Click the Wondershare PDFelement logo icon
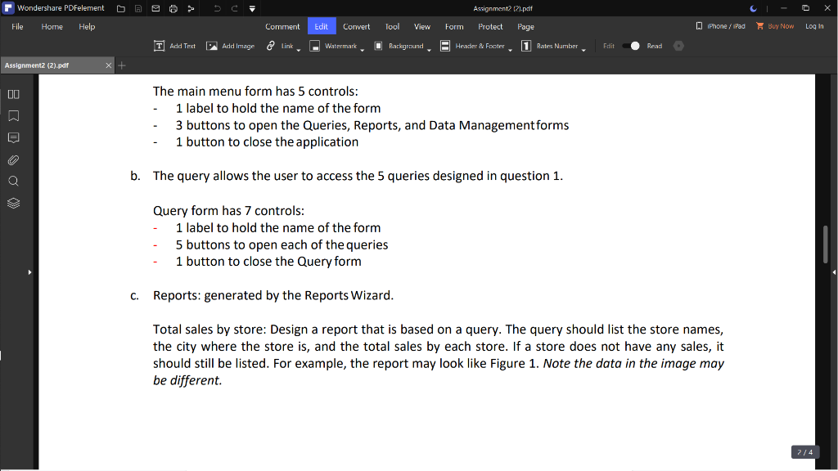 tap(8, 8)
